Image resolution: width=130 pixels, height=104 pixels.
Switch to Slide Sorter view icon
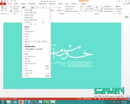pos(99,99)
